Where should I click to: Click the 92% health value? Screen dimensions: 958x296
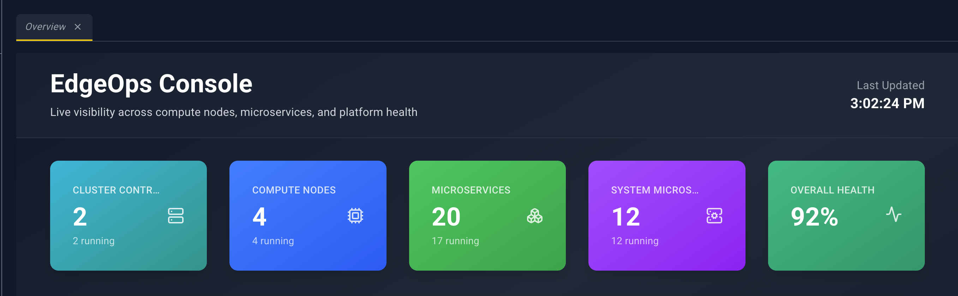click(x=814, y=217)
